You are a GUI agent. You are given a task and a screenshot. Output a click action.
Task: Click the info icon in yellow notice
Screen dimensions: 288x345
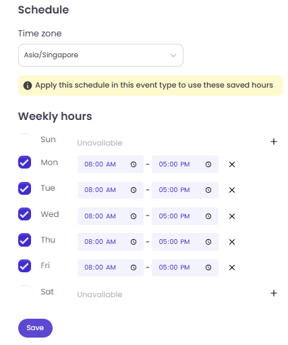[x=28, y=86]
